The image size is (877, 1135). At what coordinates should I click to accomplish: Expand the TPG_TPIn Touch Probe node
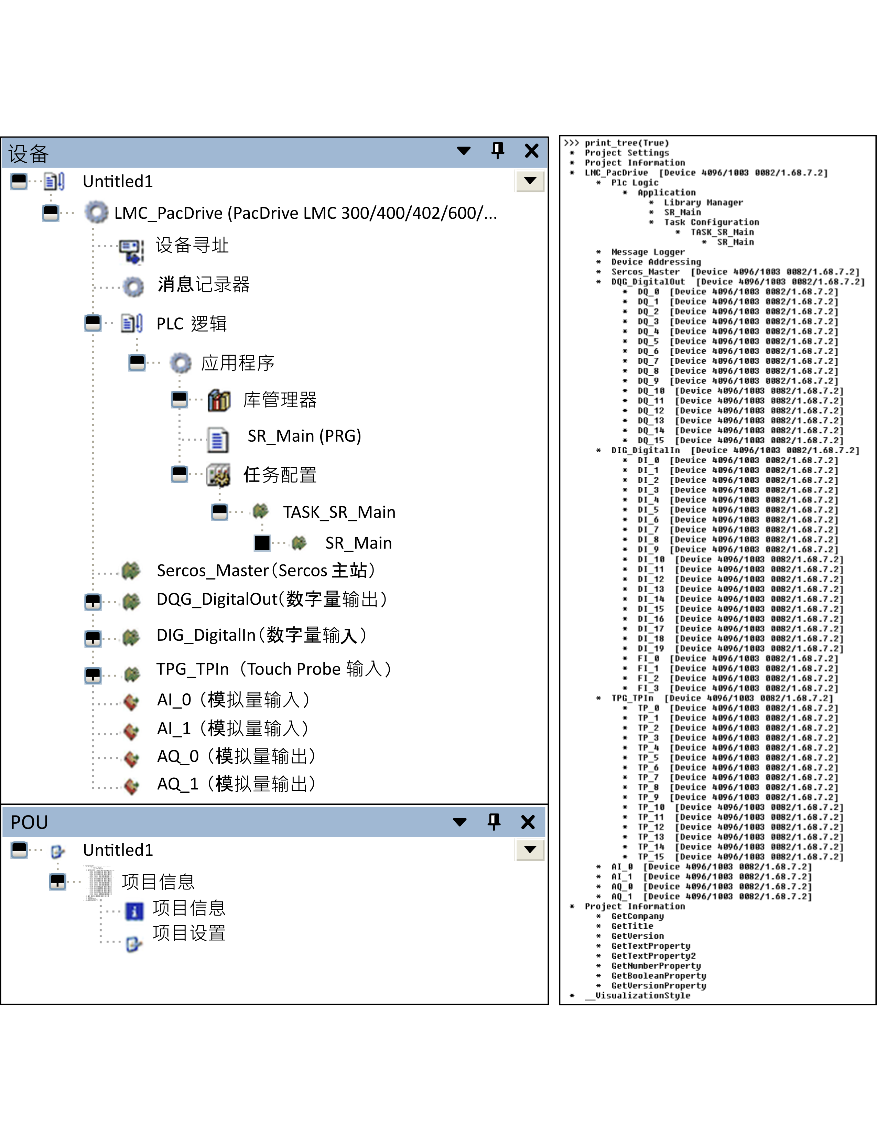[93, 675]
